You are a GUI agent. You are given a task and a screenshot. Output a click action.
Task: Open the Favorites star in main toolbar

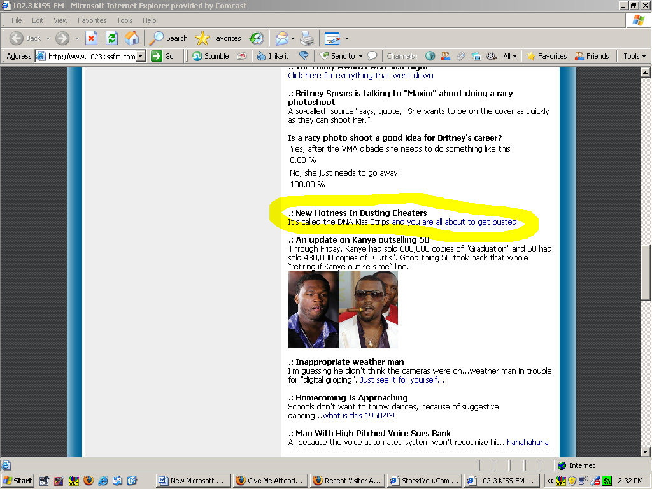tap(218, 38)
